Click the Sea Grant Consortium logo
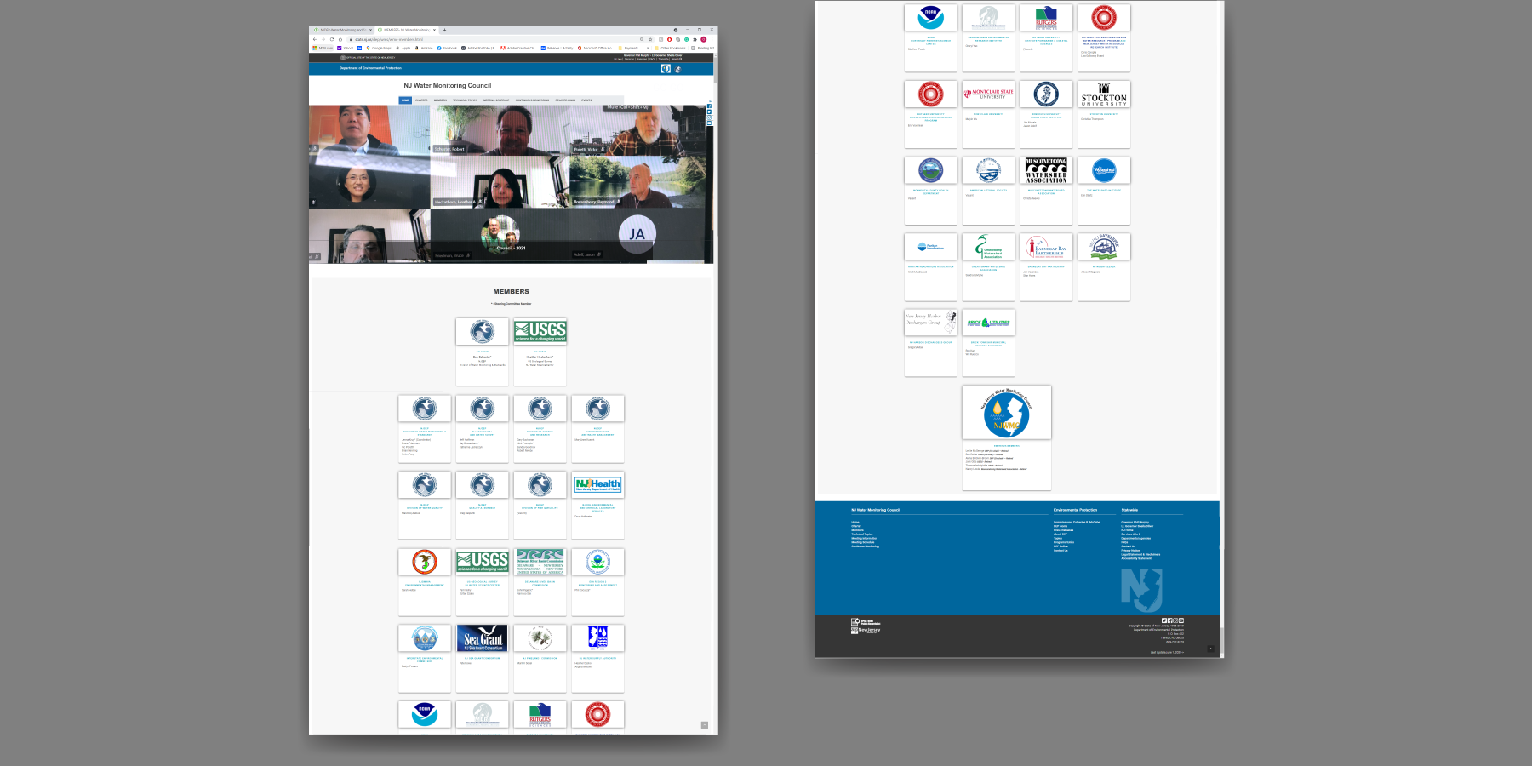The width and height of the screenshot is (1532, 766). pyautogui.click(x=482, y=637)
